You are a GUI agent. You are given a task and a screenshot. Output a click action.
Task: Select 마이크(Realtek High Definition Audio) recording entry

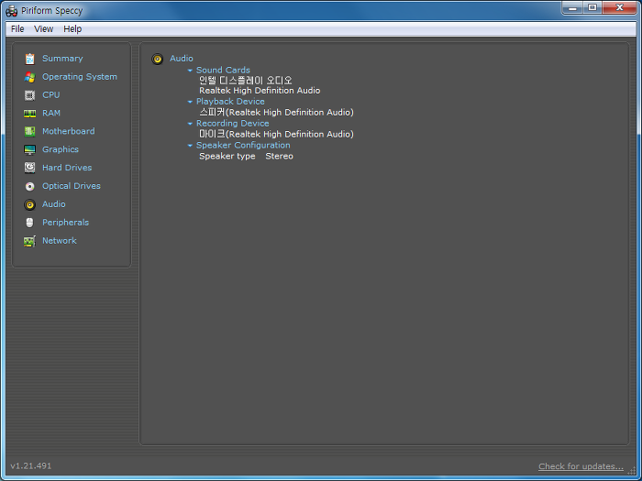[x=276, y=134]
